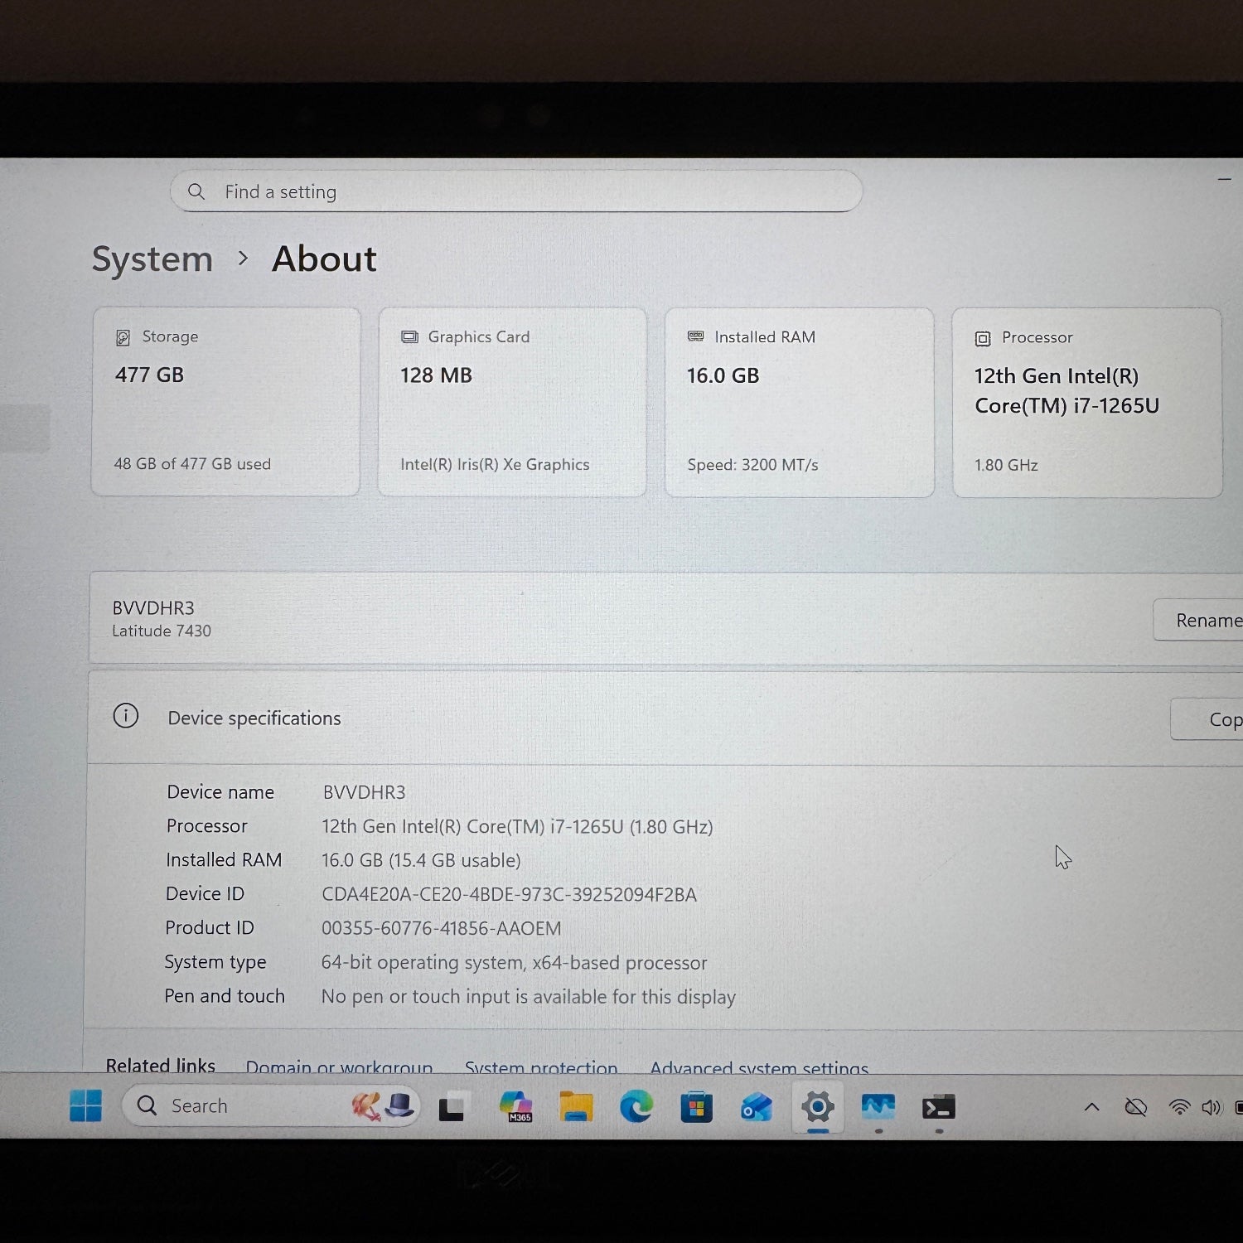Viewport: 1243px width, 1243px height.
Task: Switch to the Terminal window
Action: (x=939, y=1107)
